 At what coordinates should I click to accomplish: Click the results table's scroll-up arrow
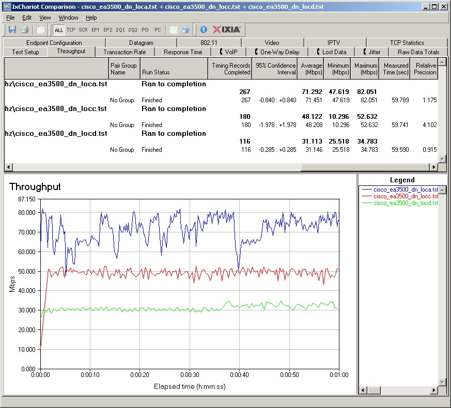(x=442, y=61)
